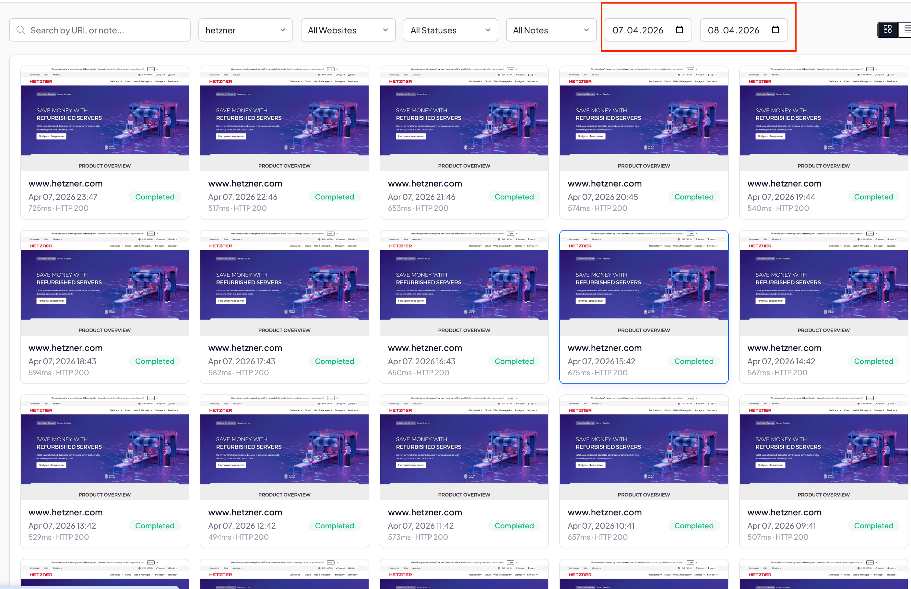Image resolution: width=911 pixels, height=589 pixels.
Task: Click Completed badge on the 19:44 card
Action: click(x=873, y=197)
